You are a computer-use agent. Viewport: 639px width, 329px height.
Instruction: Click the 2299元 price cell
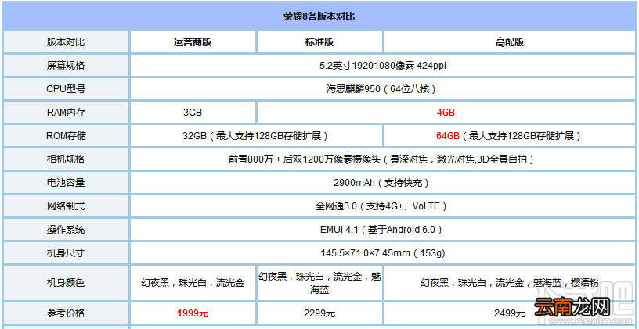pyautogui.click(x=319, y=313)
